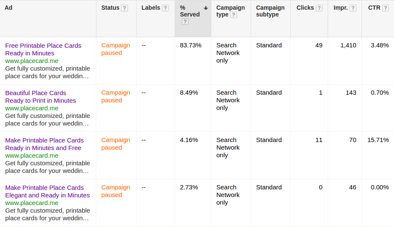Click the sort arrow in % Served column

[x=206, y=8]
